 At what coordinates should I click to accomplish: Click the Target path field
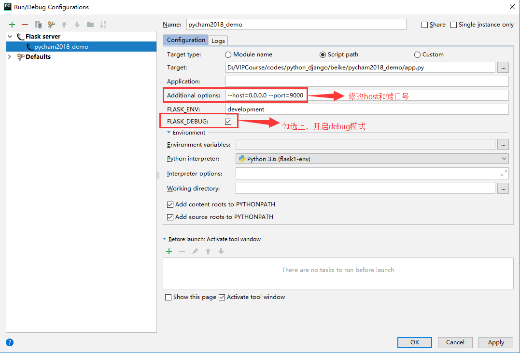pyautogui.click(x=360, y=68)
